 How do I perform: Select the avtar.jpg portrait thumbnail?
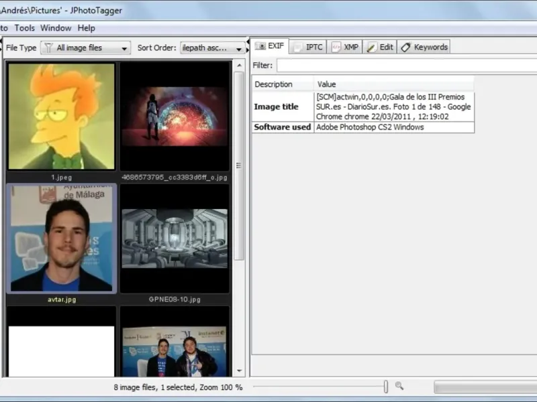point(61,239)
